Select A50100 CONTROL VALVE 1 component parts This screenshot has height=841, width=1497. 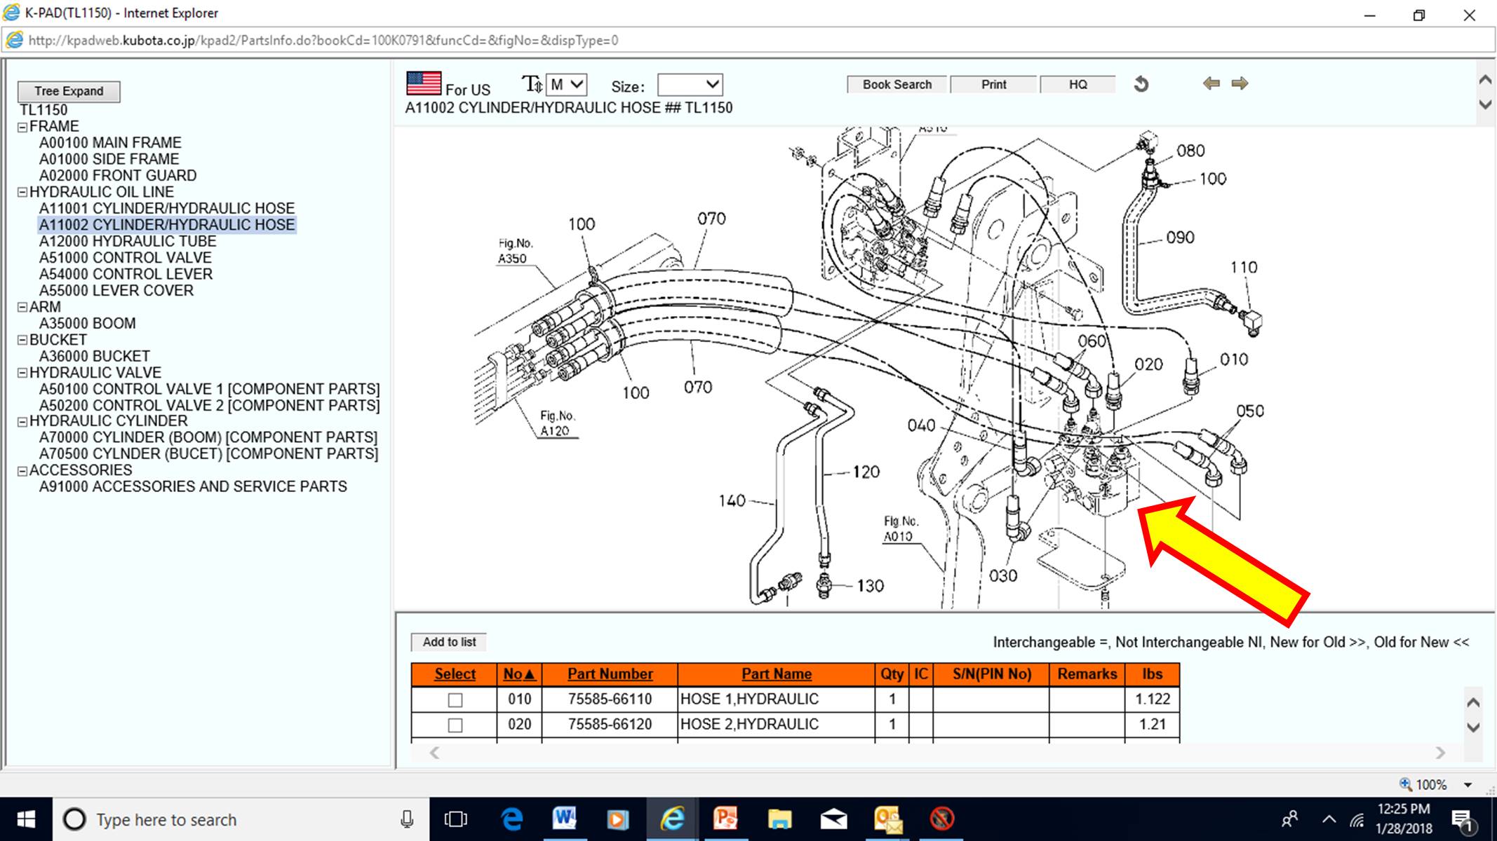209,389
